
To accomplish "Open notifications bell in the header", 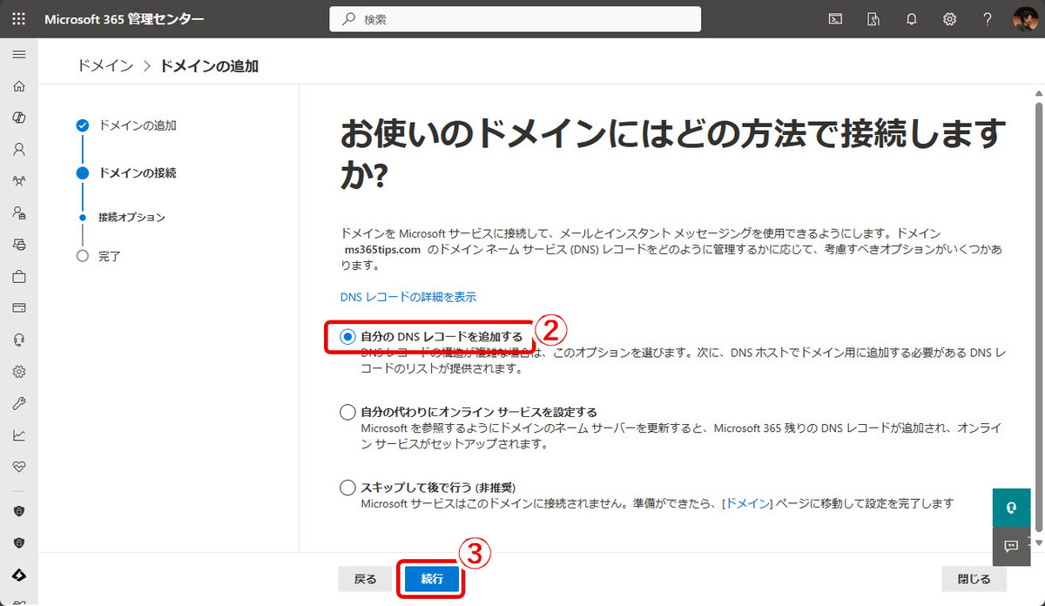I will [x=912, y=19].
